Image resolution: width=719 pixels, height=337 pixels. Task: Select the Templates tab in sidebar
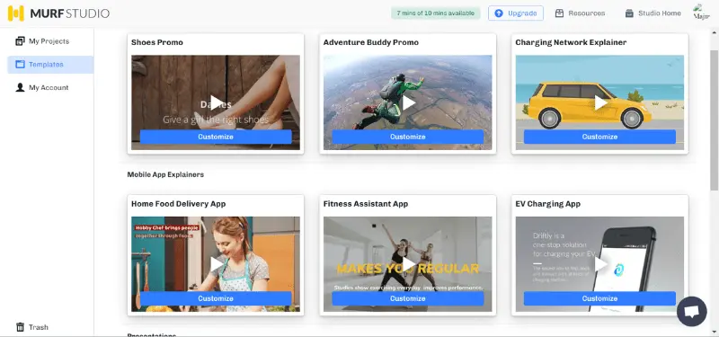50,65
